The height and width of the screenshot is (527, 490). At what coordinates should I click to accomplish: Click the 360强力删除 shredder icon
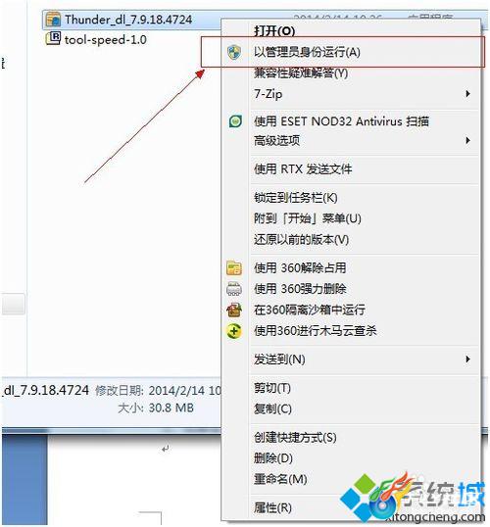234,289
